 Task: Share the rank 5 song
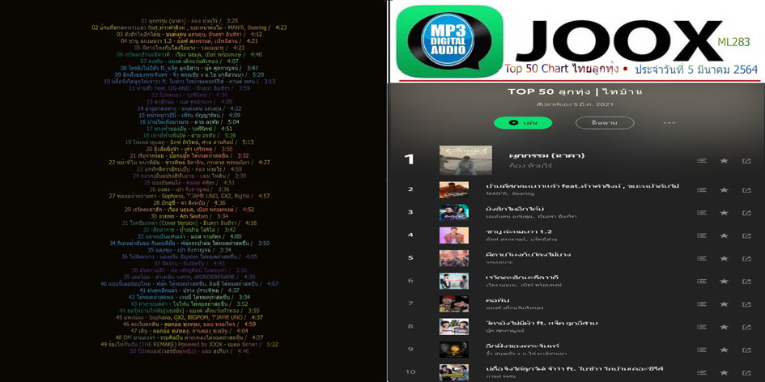tap(746, 258)
